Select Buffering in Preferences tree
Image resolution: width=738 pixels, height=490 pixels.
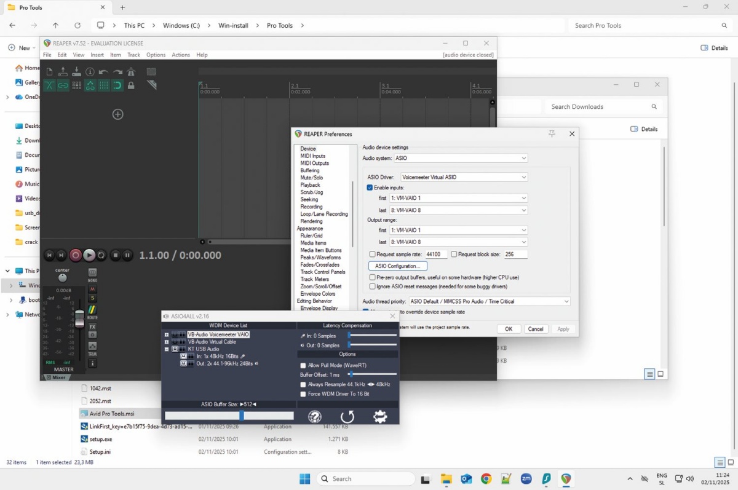(310, 170)
